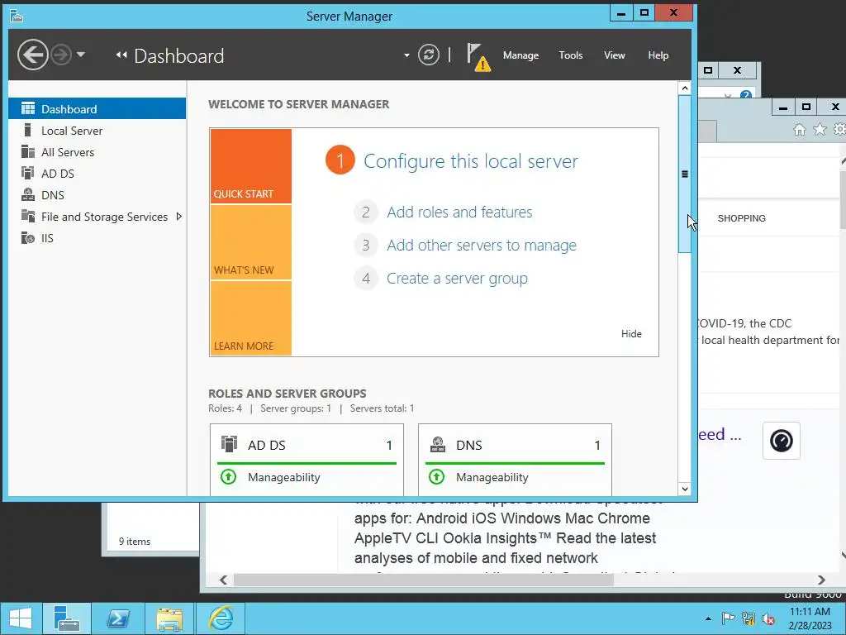Viewport: 846px width, 635px height.
Task: Go back with the Server Manager back arrow
Action: [x=32, y=55]
